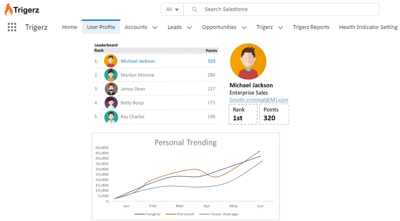Expand the Opportunities menu chevron
This screenshot has height=221, width=400.
coord(244,27)
